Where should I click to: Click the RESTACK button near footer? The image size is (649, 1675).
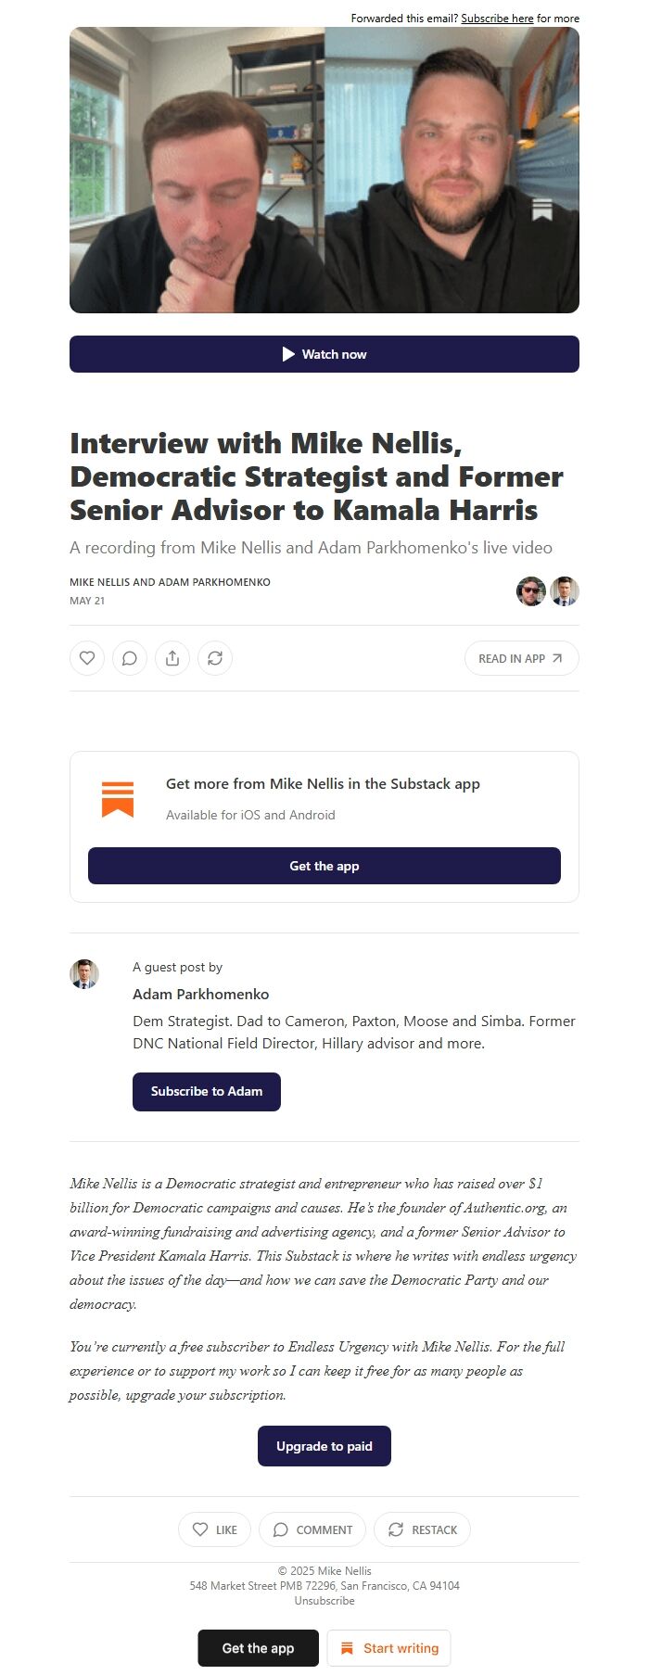(422, 1529)
